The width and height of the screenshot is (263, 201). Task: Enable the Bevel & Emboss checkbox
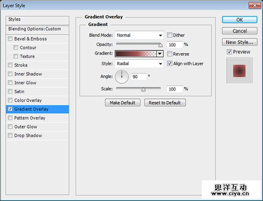[x=10, y=39]
